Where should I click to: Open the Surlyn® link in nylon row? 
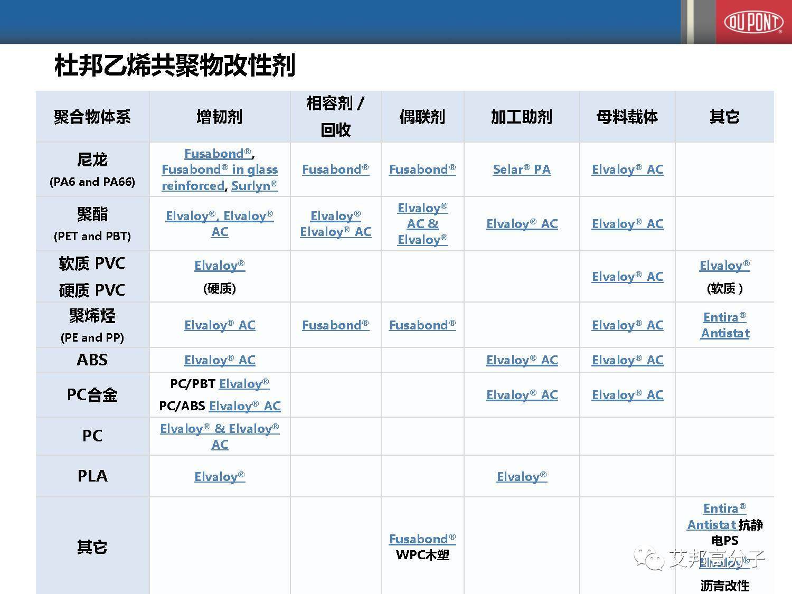pyautogui.click(x=254, y=186)
